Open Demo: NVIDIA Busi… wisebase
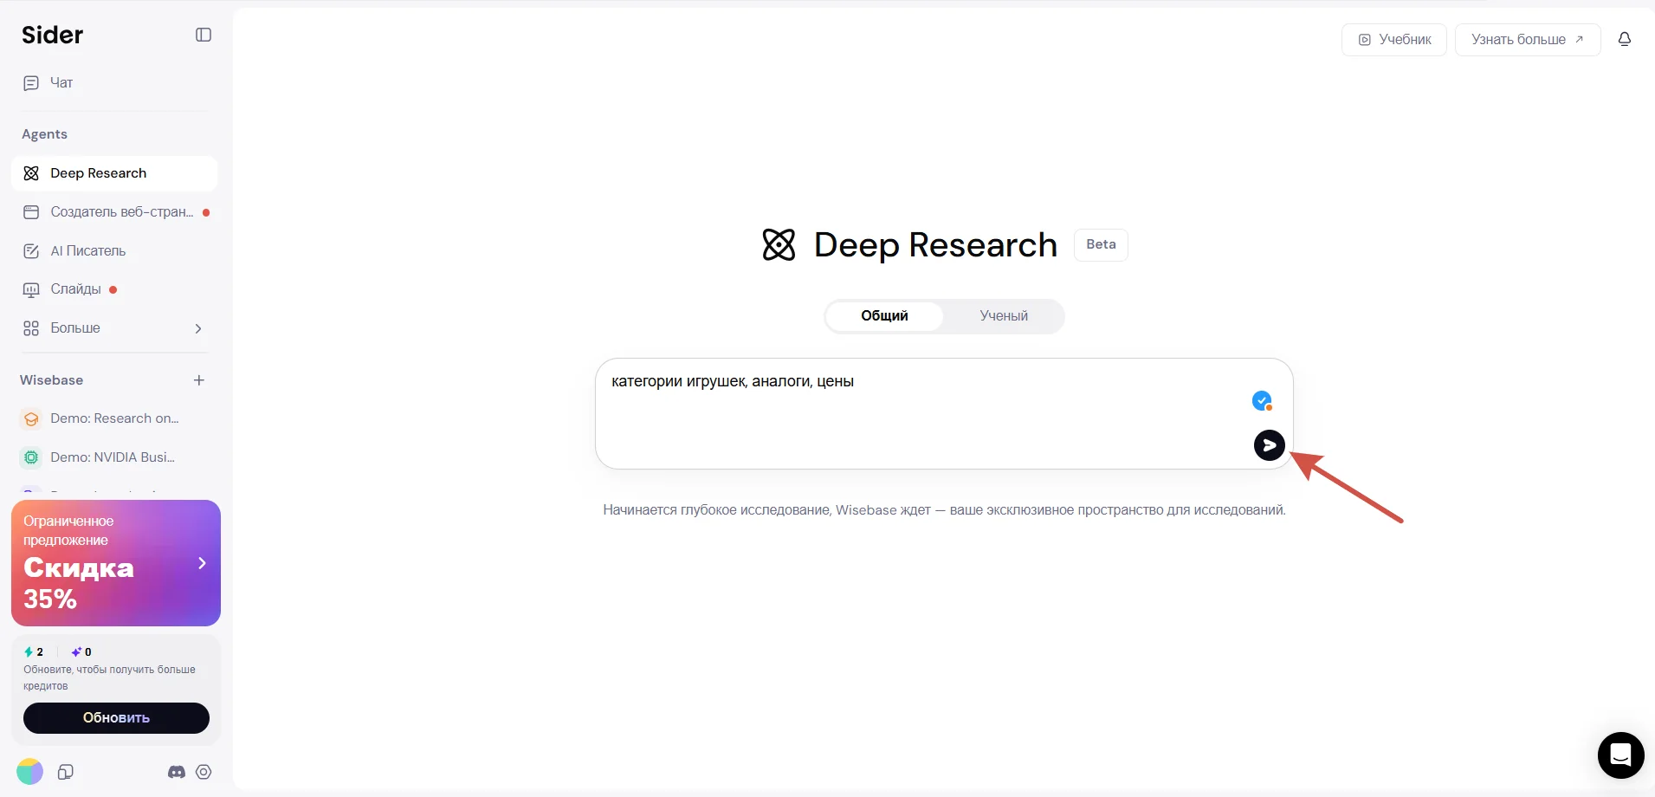Screen dimensions: 1655x797 click(x=114, y=457)
